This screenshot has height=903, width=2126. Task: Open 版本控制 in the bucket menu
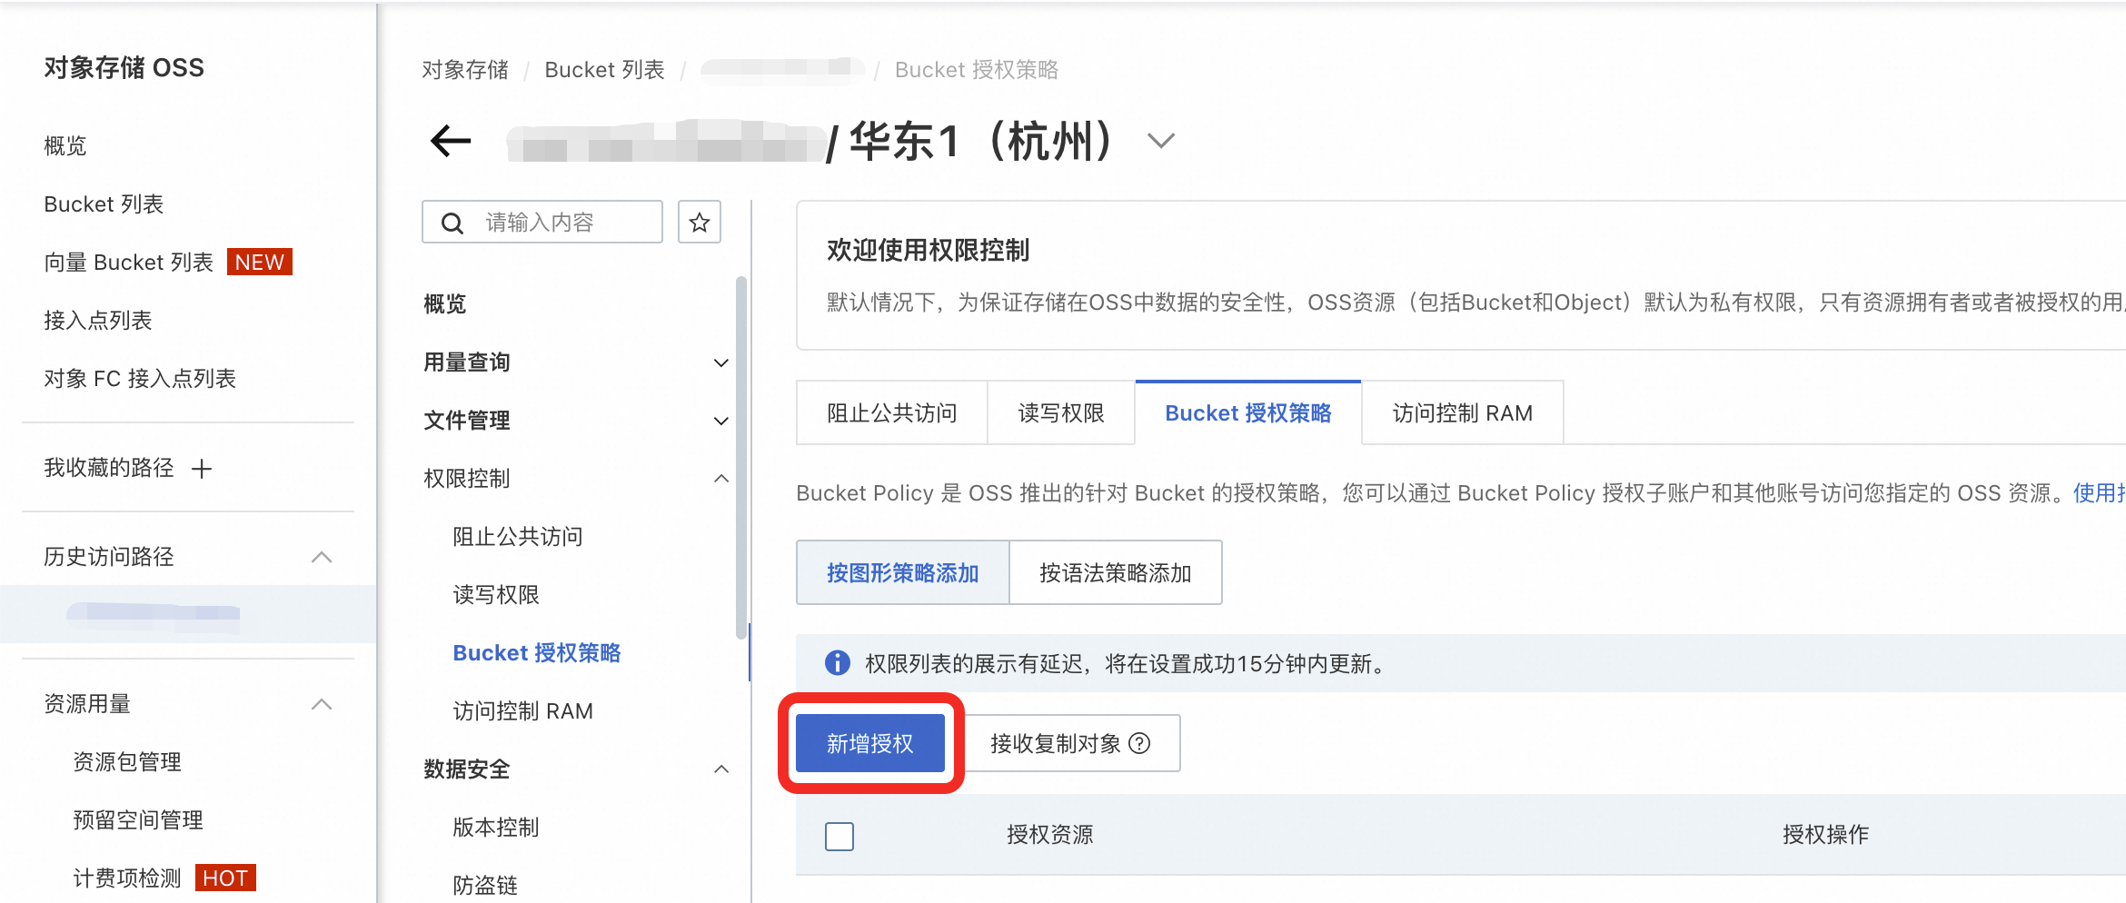pyautogui.click(x=496, y=828)
